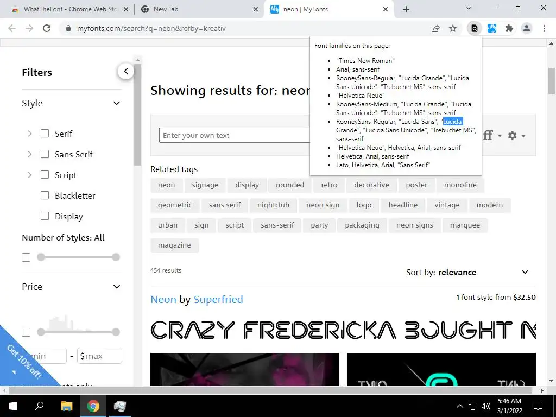The image size is (556, 417).
Task: Open File Explorer from the taskbar
Action: pos(66,406)
